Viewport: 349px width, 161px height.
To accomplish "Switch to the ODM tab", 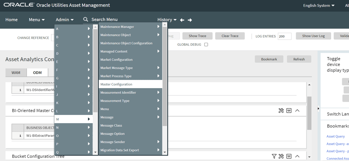I will point(37,72).
